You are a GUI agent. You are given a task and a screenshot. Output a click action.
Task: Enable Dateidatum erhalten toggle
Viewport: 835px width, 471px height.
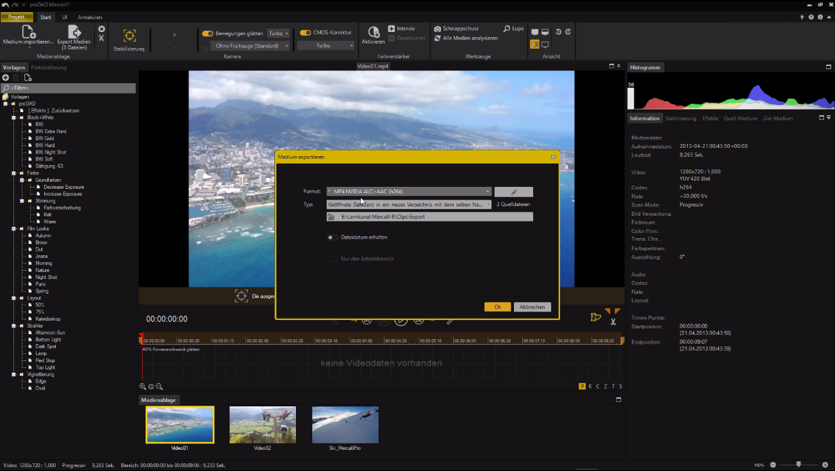coord(333,237)
